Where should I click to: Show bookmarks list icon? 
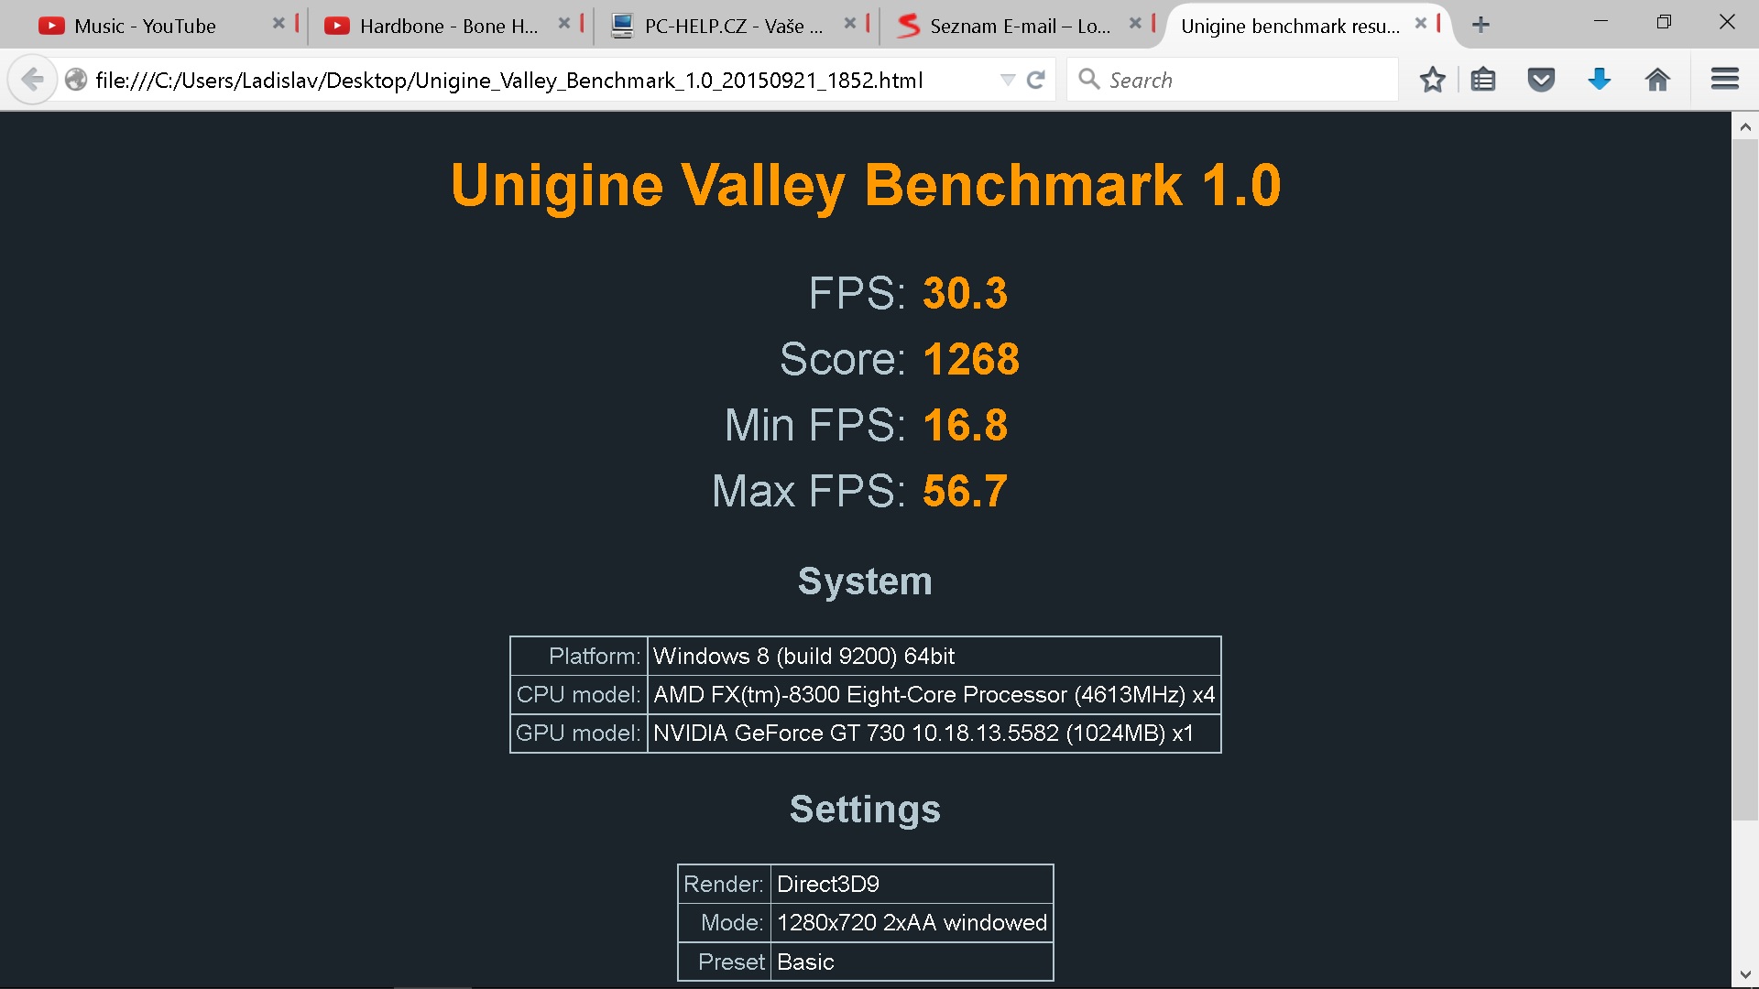click(x=1483, y=80)
